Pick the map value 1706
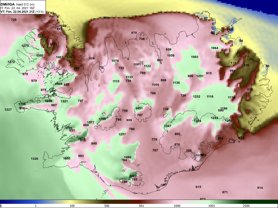Image resolution: width=278 pixels, height=208 pixels. tap(102, 119)
